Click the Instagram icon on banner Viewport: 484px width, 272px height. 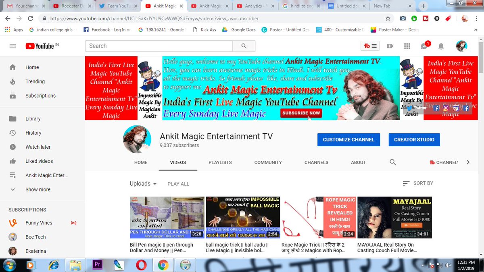tap(446, 108)
